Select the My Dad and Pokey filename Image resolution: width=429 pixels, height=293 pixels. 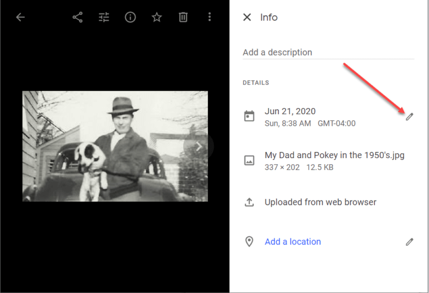click(335, 155)
